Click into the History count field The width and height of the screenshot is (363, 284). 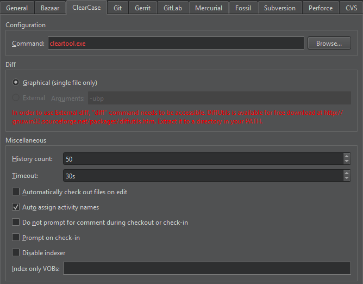(202, 159)
